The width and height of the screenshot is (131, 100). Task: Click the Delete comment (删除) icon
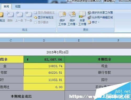tap(10, 17)
